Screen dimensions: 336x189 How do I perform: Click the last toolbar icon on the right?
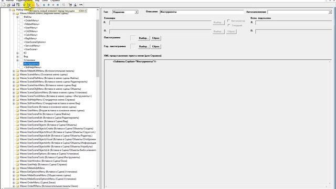[81, 5]
